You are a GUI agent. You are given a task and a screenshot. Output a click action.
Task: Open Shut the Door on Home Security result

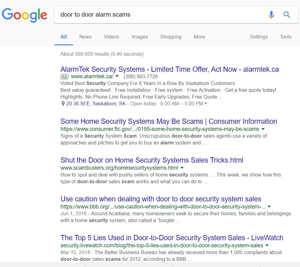pos(152,160)
